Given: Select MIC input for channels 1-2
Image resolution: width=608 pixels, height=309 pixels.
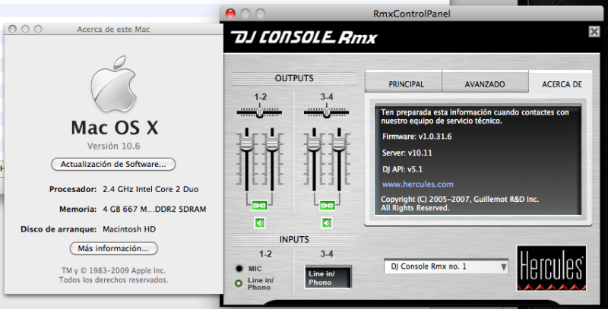Looking at the screenshot, I should [239, 268].
